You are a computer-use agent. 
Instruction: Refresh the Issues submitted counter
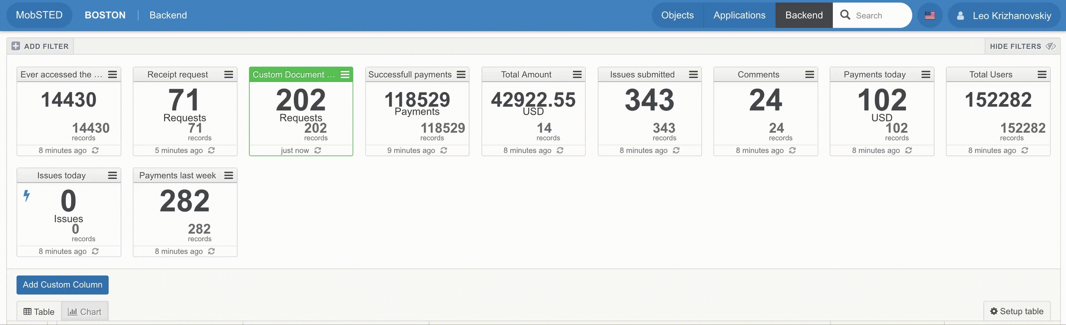tap(676, 150)
